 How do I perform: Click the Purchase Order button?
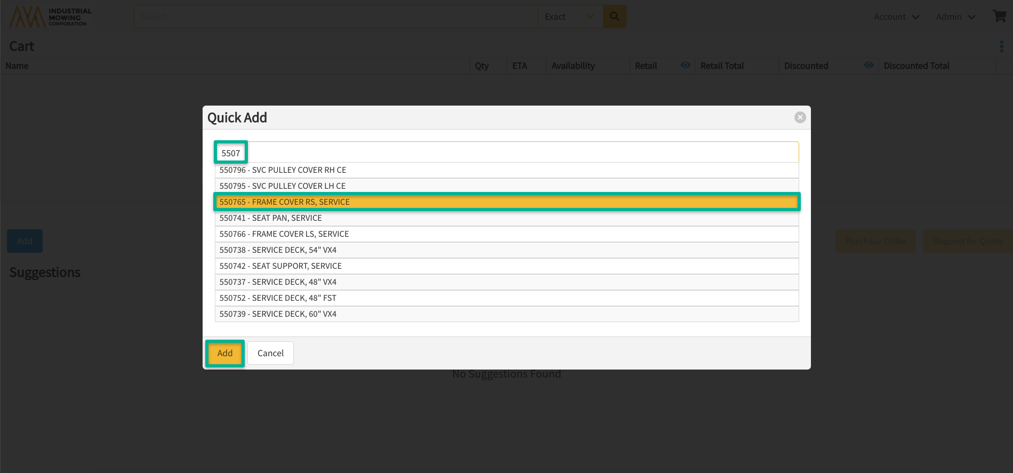point(875,242)
